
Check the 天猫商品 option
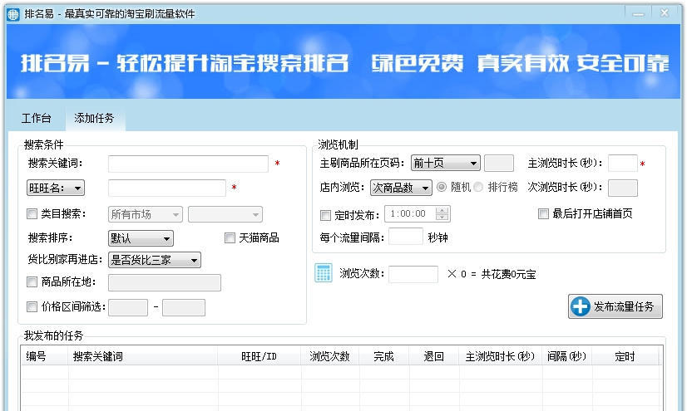[230, 238]
